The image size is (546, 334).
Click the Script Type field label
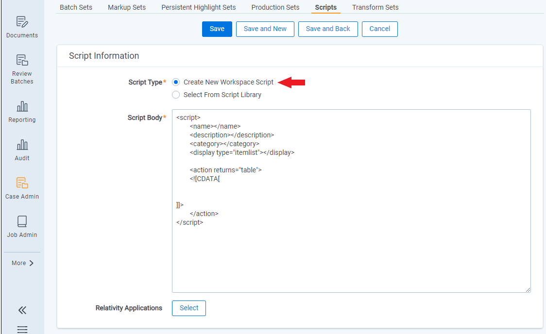coord(145,82)
